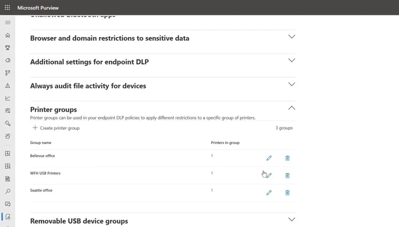Open the Audit document icon in the sidebar

(7, 179)
